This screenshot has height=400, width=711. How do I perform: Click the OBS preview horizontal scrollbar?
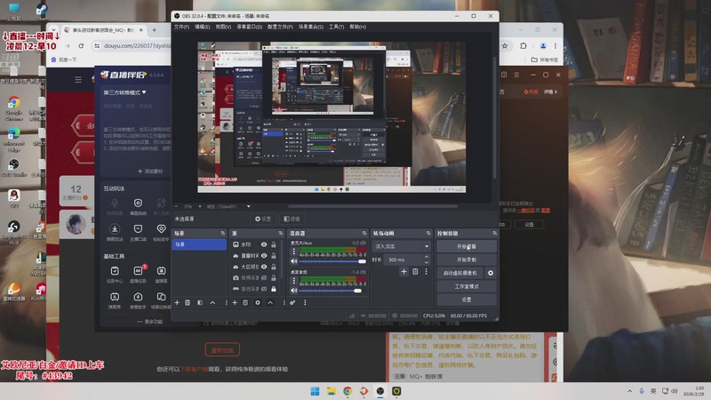coord(372,206)
